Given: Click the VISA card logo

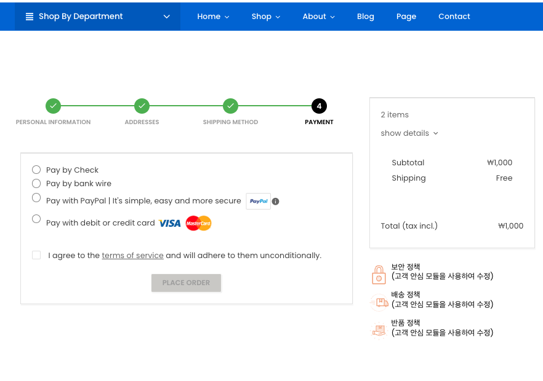Looking at the screenshot, I should (170, 223).
